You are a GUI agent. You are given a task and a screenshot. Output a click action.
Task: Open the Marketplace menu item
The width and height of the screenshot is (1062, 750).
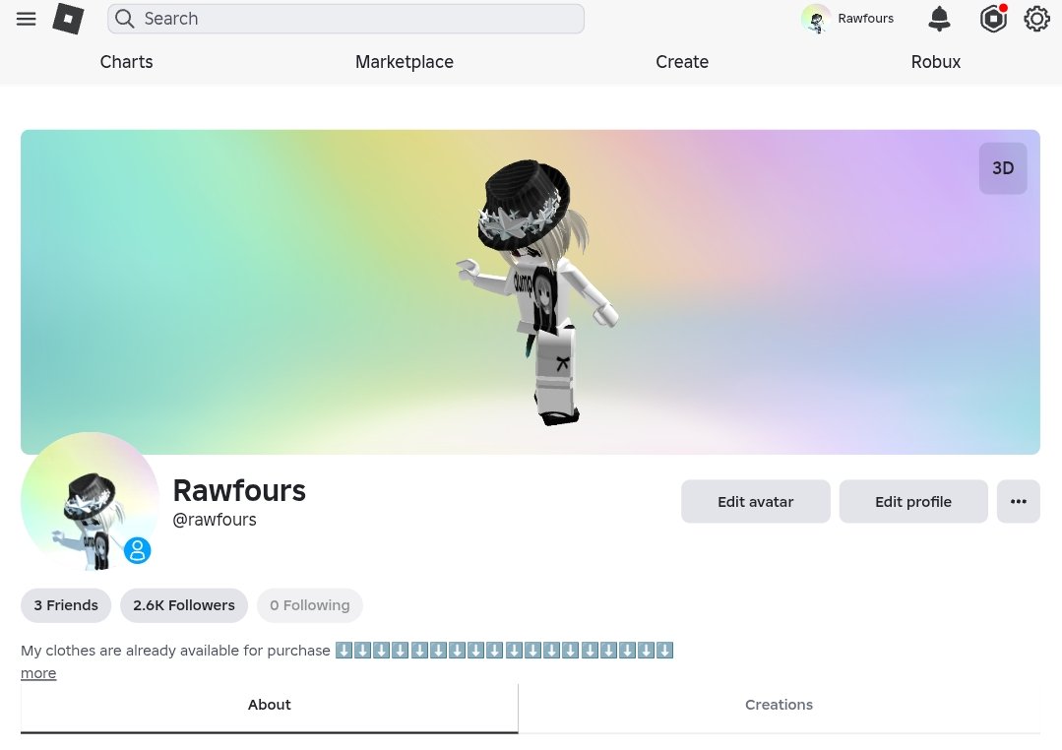pos(405,62)
